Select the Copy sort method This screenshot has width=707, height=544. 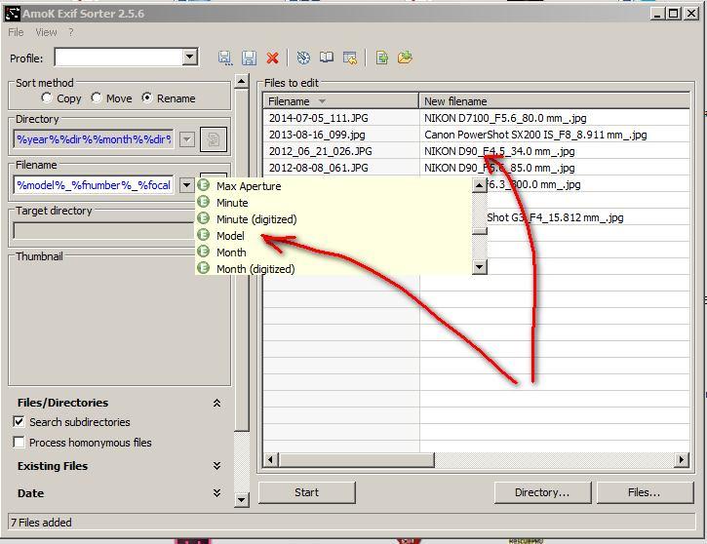pos(47,97)
